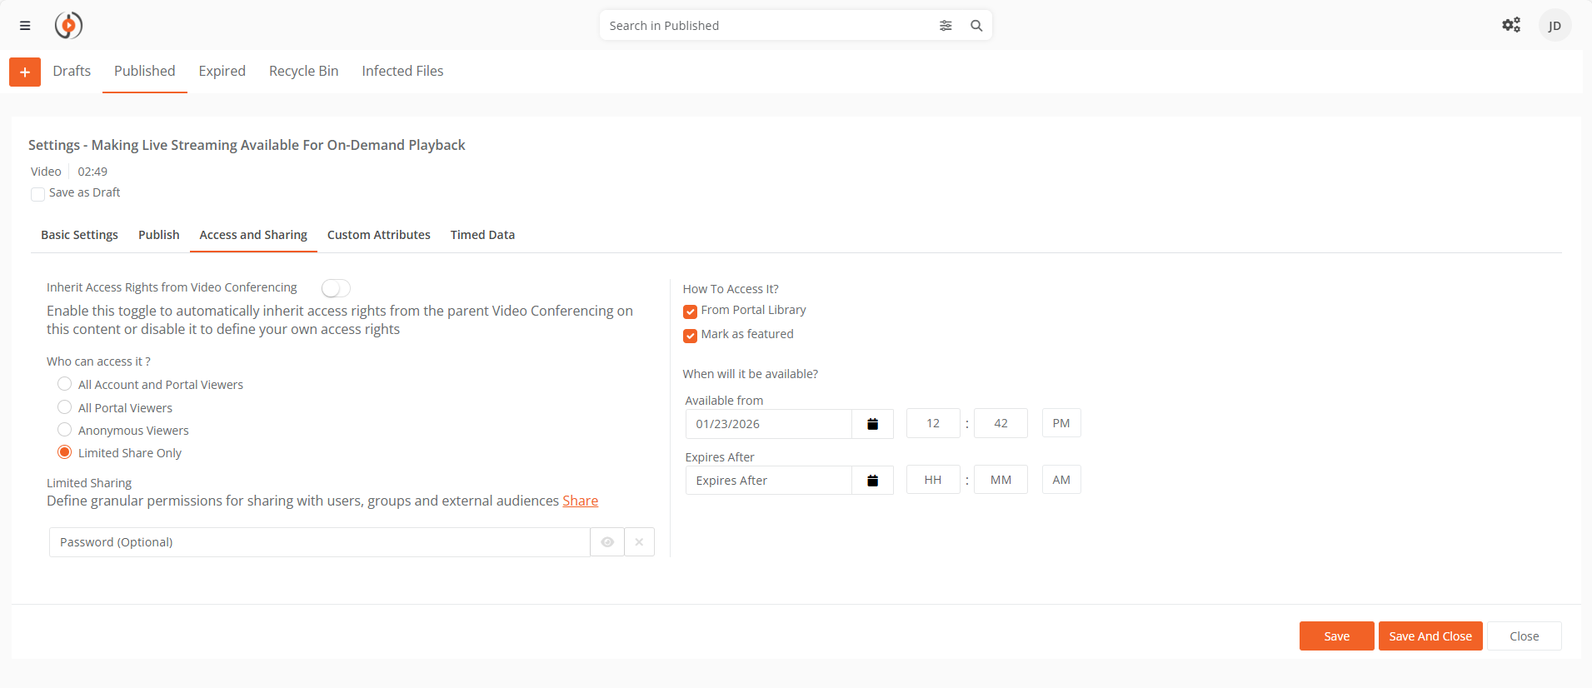Select the Anonymous Viewers radio option
The width and height of the screenshot is (1592, 688).
pyautogui.click(x=64, y=430)
